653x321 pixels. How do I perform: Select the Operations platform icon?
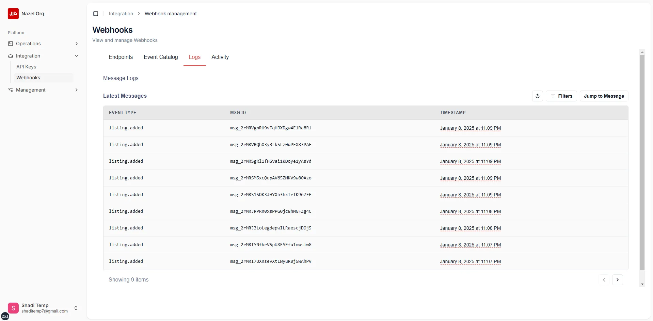[x=11, y=43]
